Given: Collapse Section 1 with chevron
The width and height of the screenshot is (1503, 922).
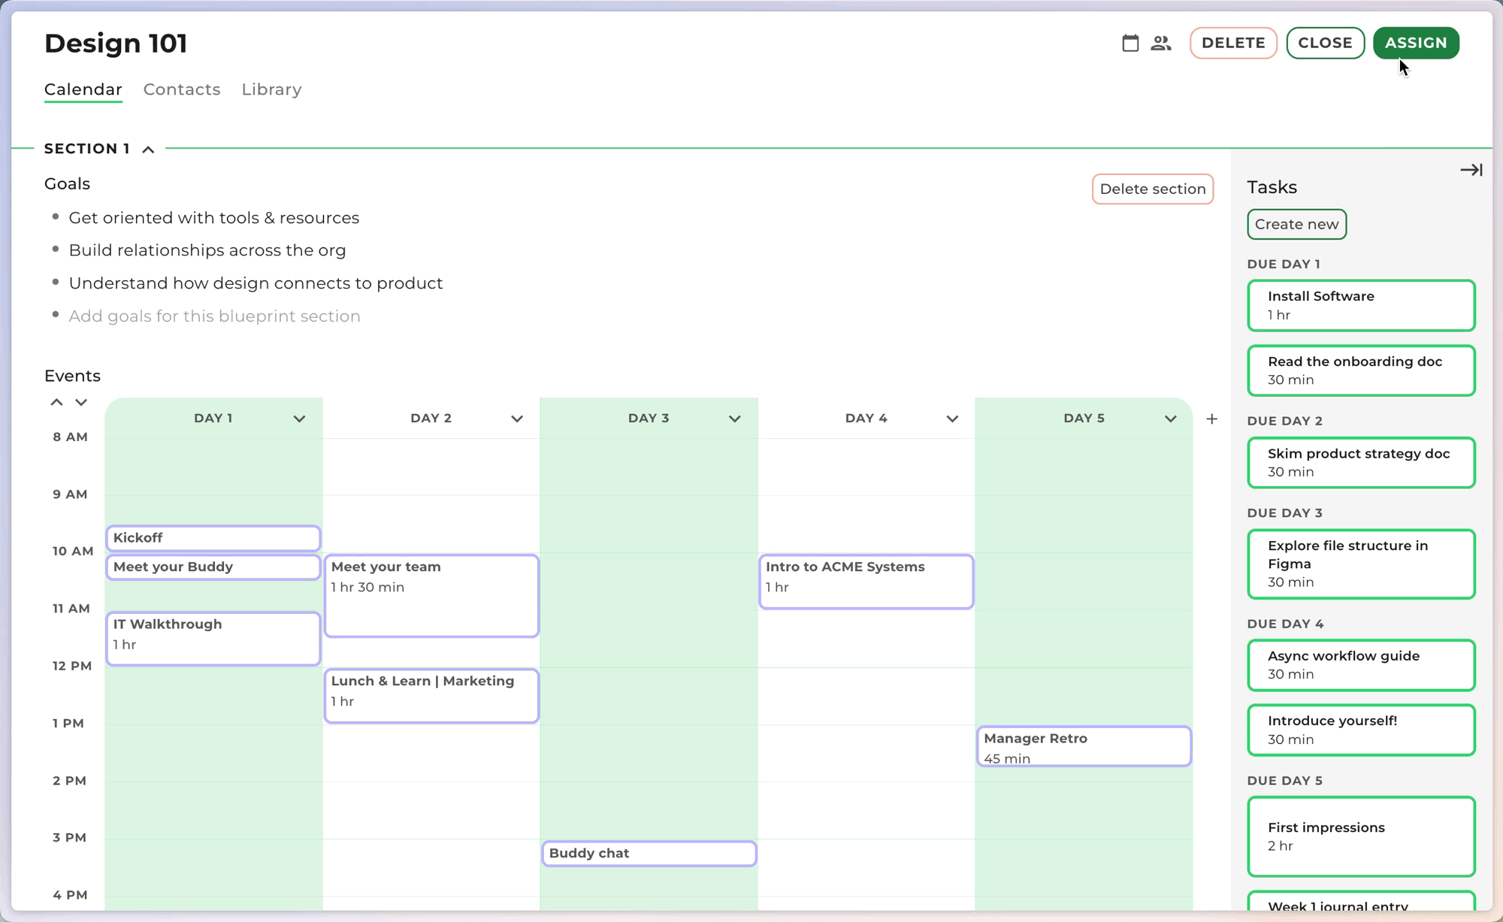Looking at the screenshot, I should [149, 150].
